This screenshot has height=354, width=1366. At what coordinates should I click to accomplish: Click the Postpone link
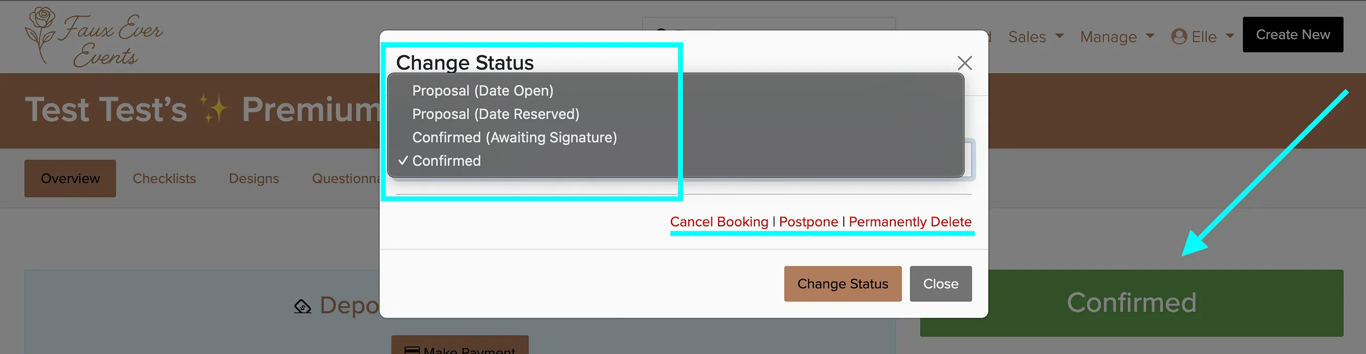pyautogui.click(x=808, y=222)
